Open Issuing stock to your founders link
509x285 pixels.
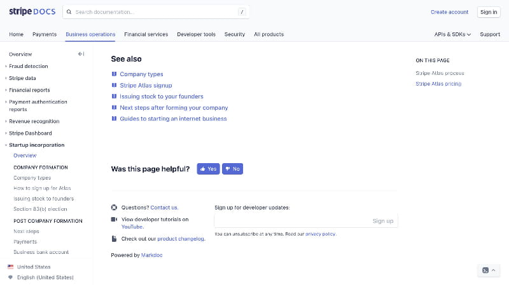[x=162, y=96]
